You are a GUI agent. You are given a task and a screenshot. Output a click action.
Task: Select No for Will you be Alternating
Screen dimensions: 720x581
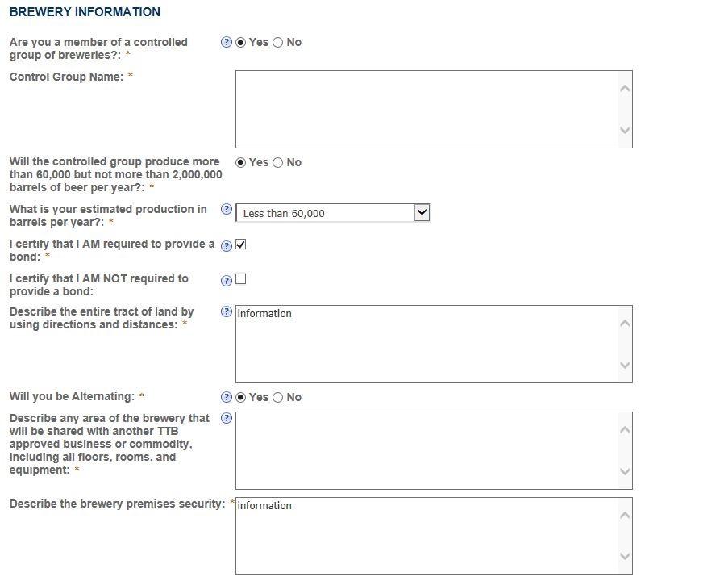(x=278, y=397)
